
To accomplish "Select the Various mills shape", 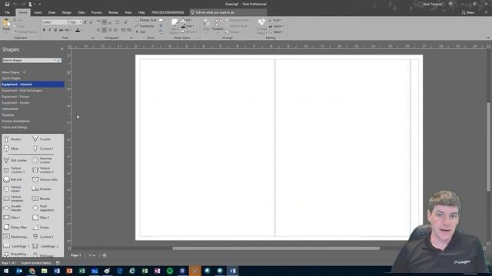I will (x=45, y=179).
